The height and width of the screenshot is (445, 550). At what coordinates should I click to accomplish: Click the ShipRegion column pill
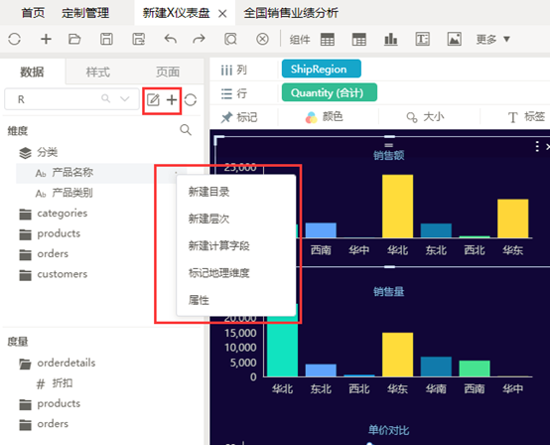[322, 69]
